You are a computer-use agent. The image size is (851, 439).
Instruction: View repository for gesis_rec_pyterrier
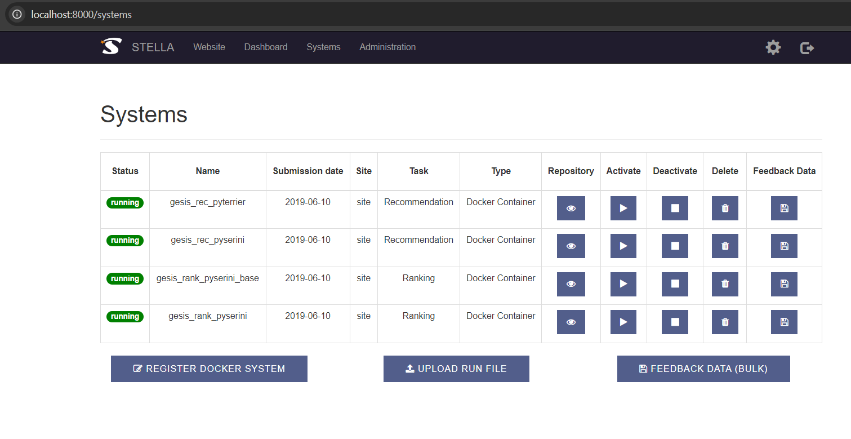point(571,208)
